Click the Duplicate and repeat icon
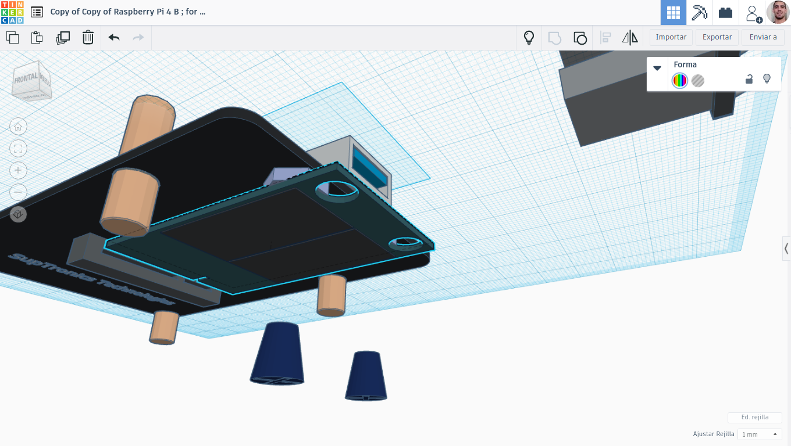Screen dimensions: 791x446 (63, 38)
